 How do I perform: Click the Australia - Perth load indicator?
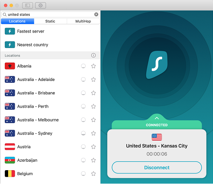[83, 106]
